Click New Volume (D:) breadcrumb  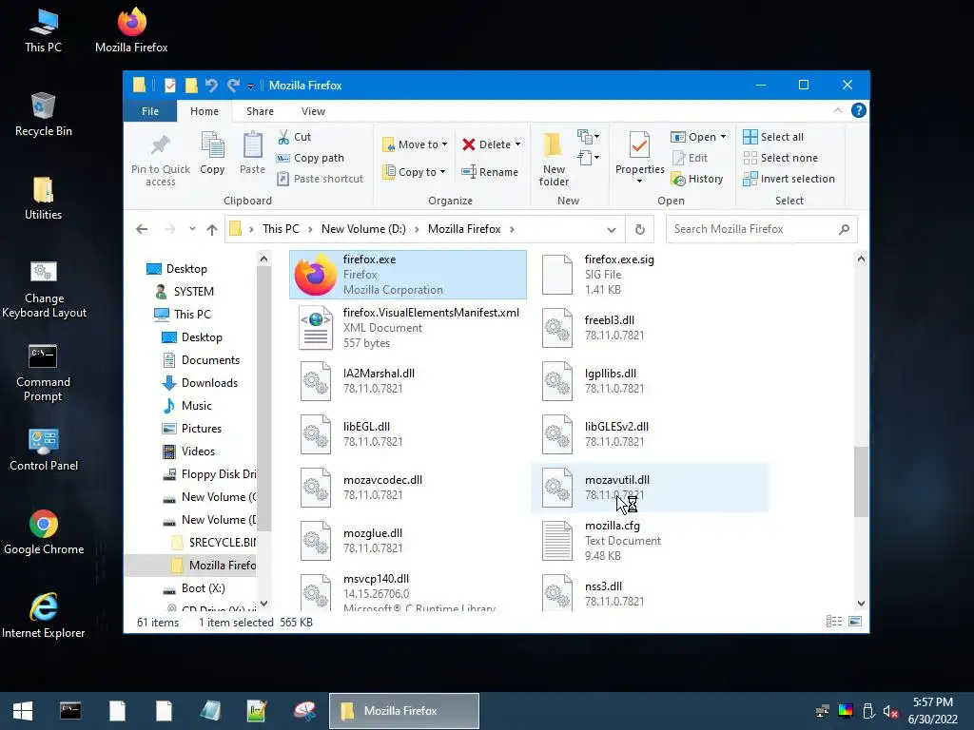coord(363,229)
